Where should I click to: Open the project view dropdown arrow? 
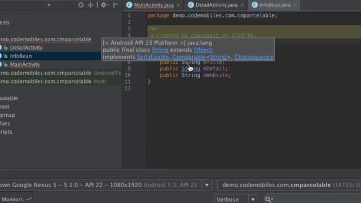tap(49, 5)
